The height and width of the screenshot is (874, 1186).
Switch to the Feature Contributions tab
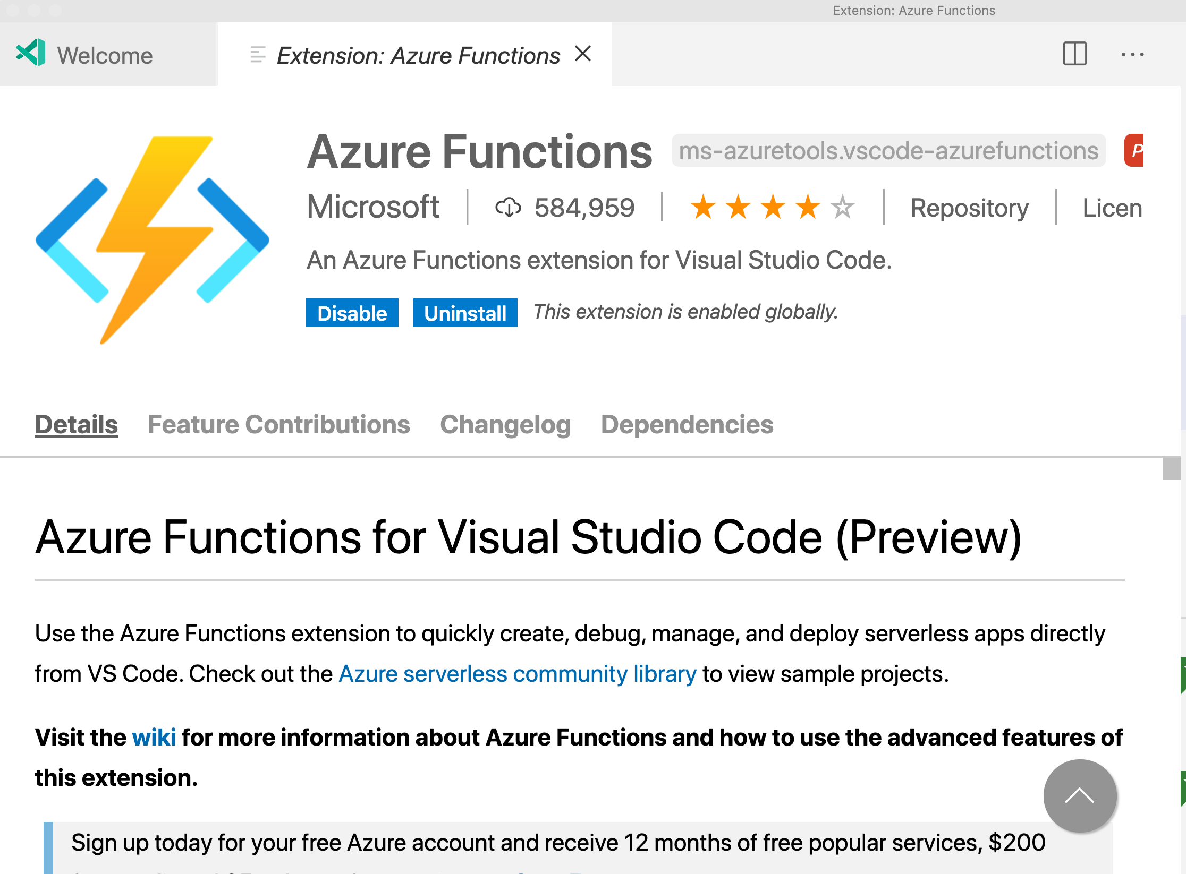point(279,424)
